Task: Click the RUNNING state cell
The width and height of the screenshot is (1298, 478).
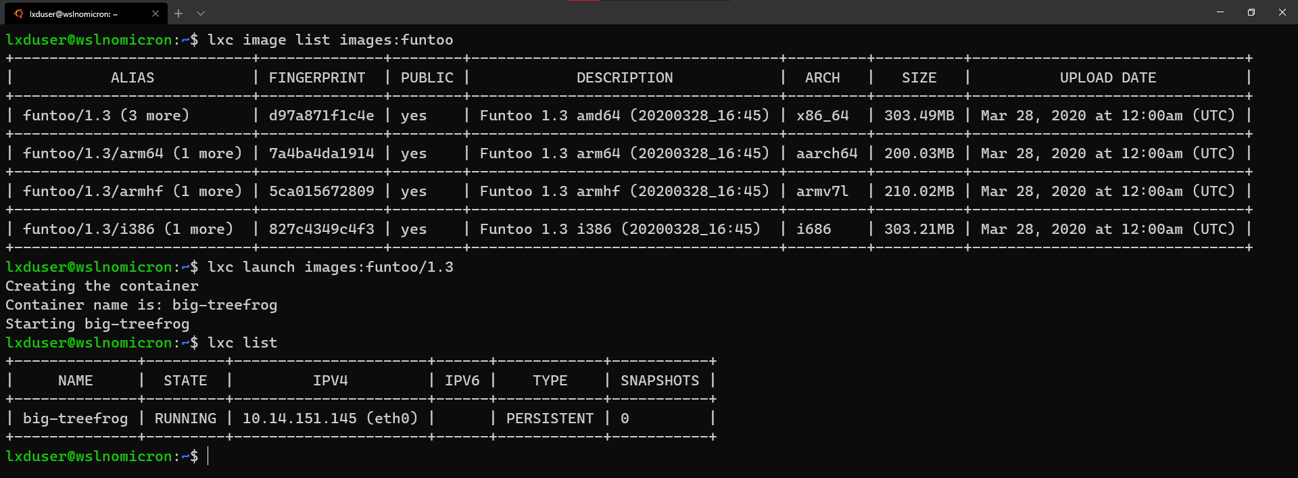Action: click(x=185, y=419)
